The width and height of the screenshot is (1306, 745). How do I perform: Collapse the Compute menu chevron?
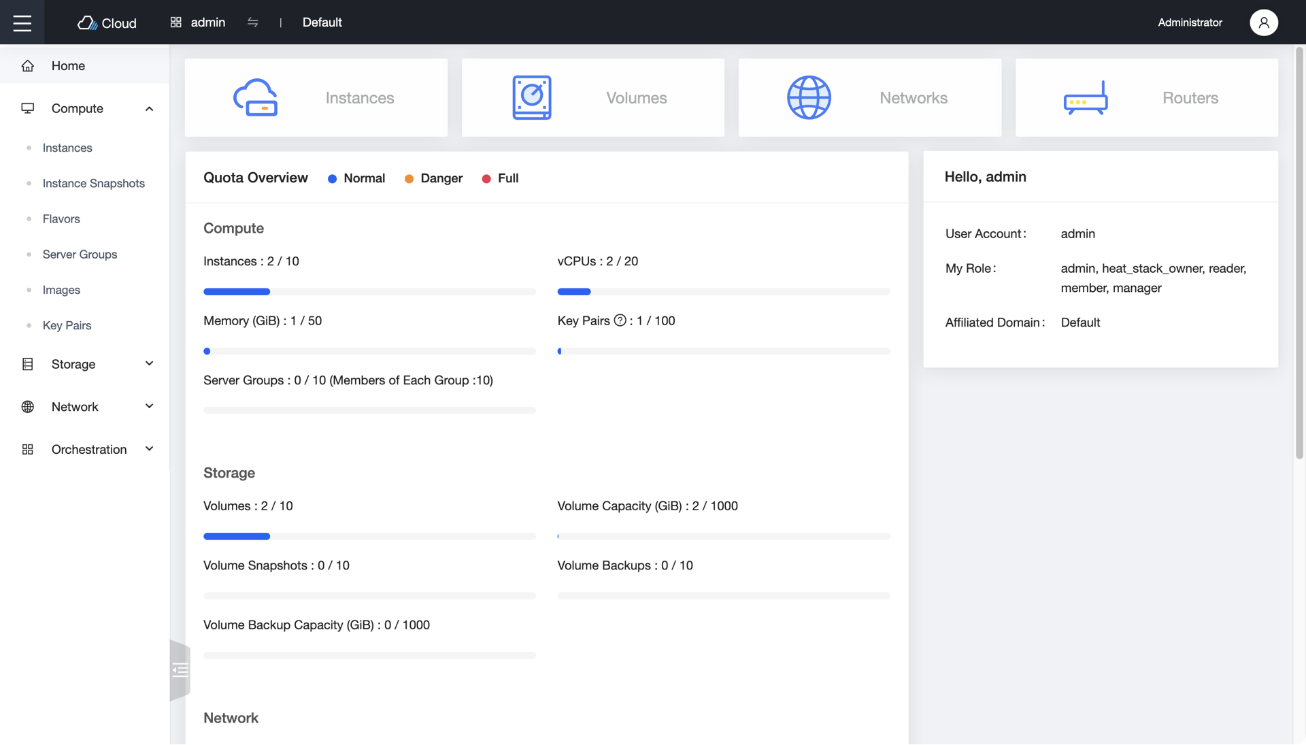click(149, 109)
